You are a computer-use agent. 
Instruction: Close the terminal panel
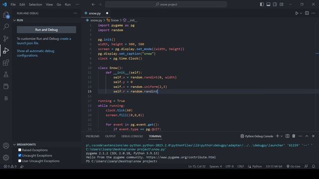pos(314,136)
